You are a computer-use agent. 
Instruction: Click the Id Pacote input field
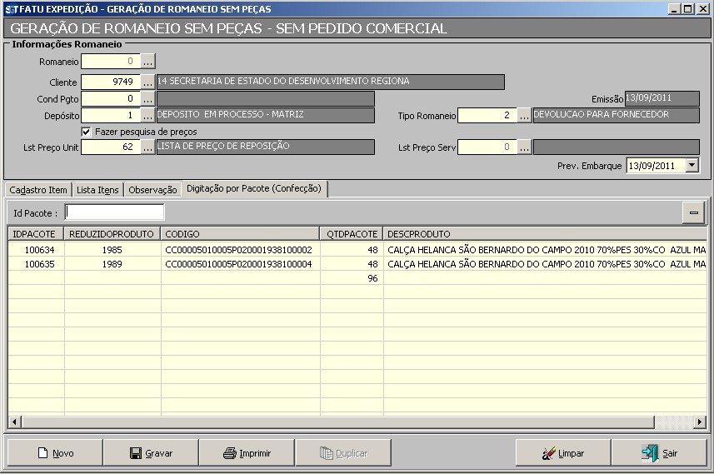point(114,212)
